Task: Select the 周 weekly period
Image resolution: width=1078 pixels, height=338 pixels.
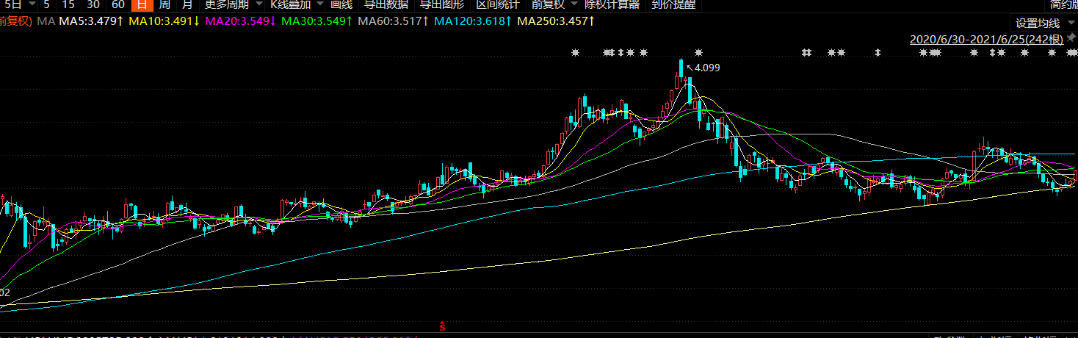Action: (x=164, y=4)
